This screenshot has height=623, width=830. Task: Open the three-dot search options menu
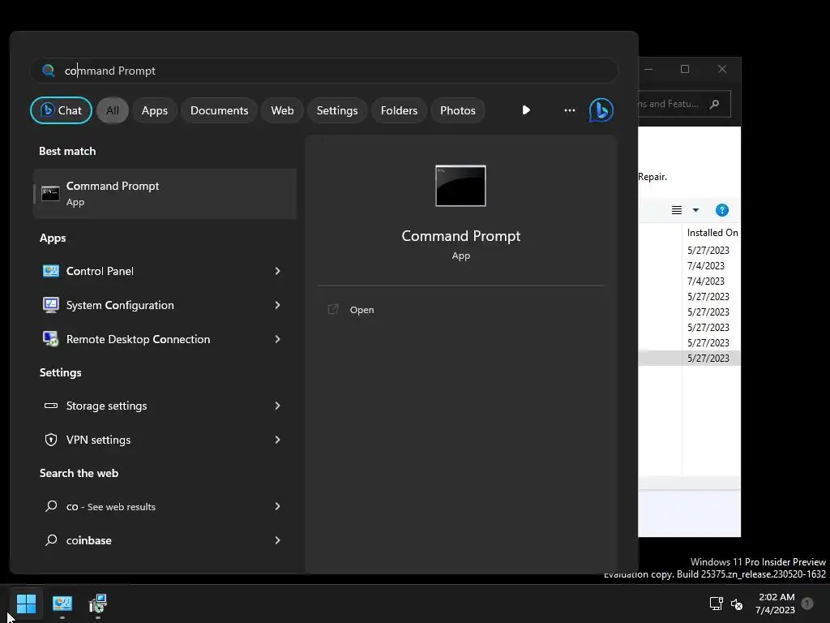tap(570, 110)
